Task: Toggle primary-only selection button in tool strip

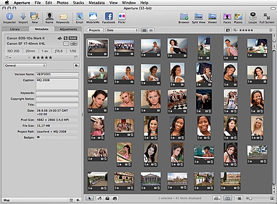Action: [228, 198]
